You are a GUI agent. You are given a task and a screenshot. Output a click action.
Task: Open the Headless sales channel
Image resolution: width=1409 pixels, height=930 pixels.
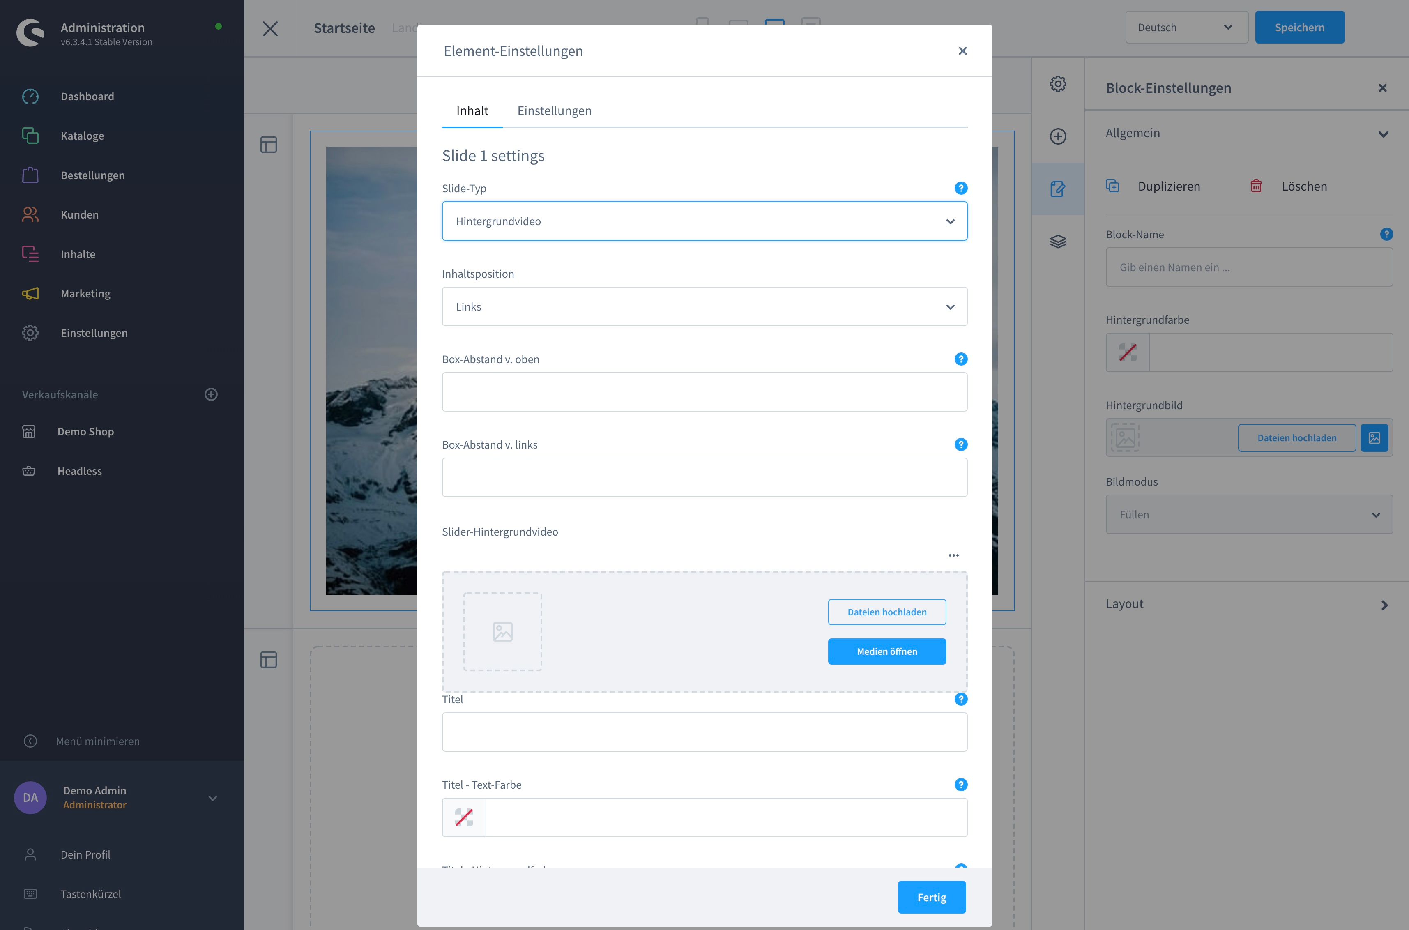(x=79, y=471)
